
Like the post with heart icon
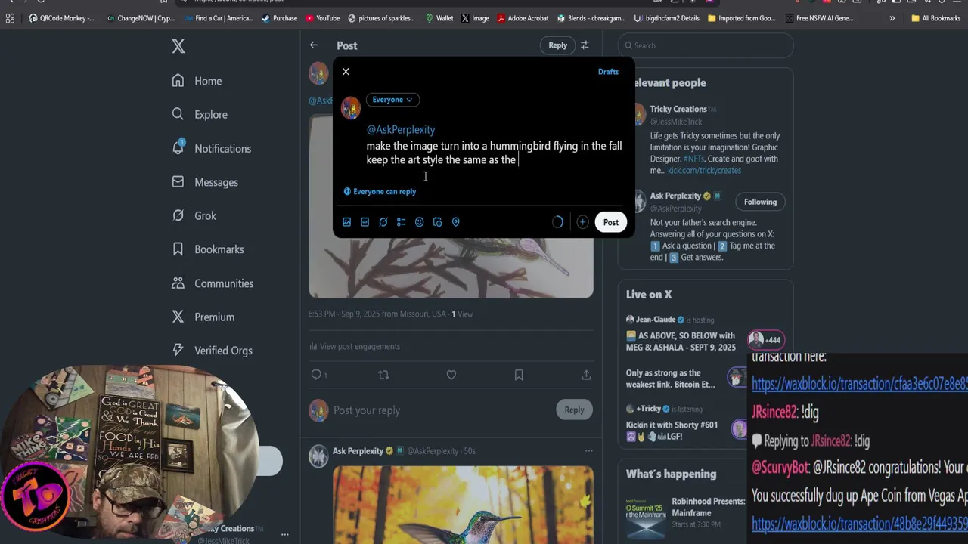(x=451, y=375)
